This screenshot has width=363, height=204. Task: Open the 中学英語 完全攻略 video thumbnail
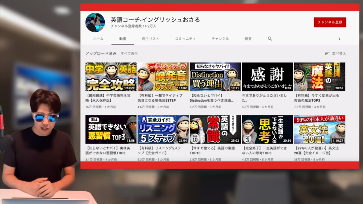(111, 77)
